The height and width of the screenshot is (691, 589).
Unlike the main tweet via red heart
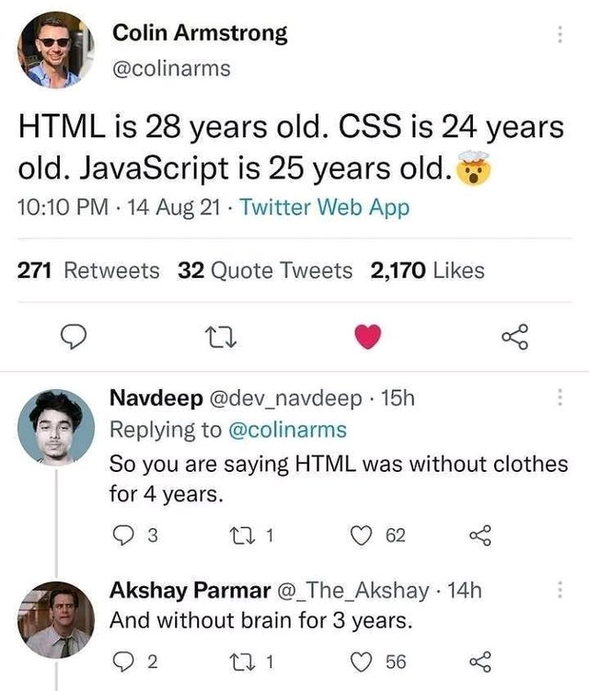coord(367,339)
